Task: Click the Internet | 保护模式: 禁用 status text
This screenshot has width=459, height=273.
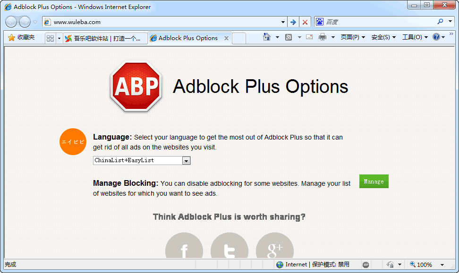Action: coord(317,265)
